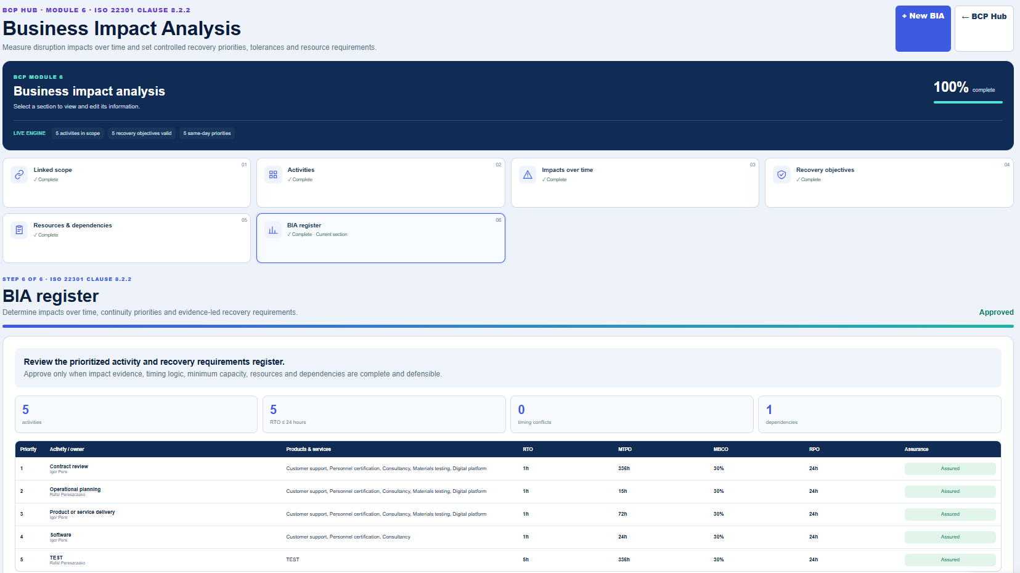Select the BIA register section card
1020x573 pixels.
click(380, 238)
